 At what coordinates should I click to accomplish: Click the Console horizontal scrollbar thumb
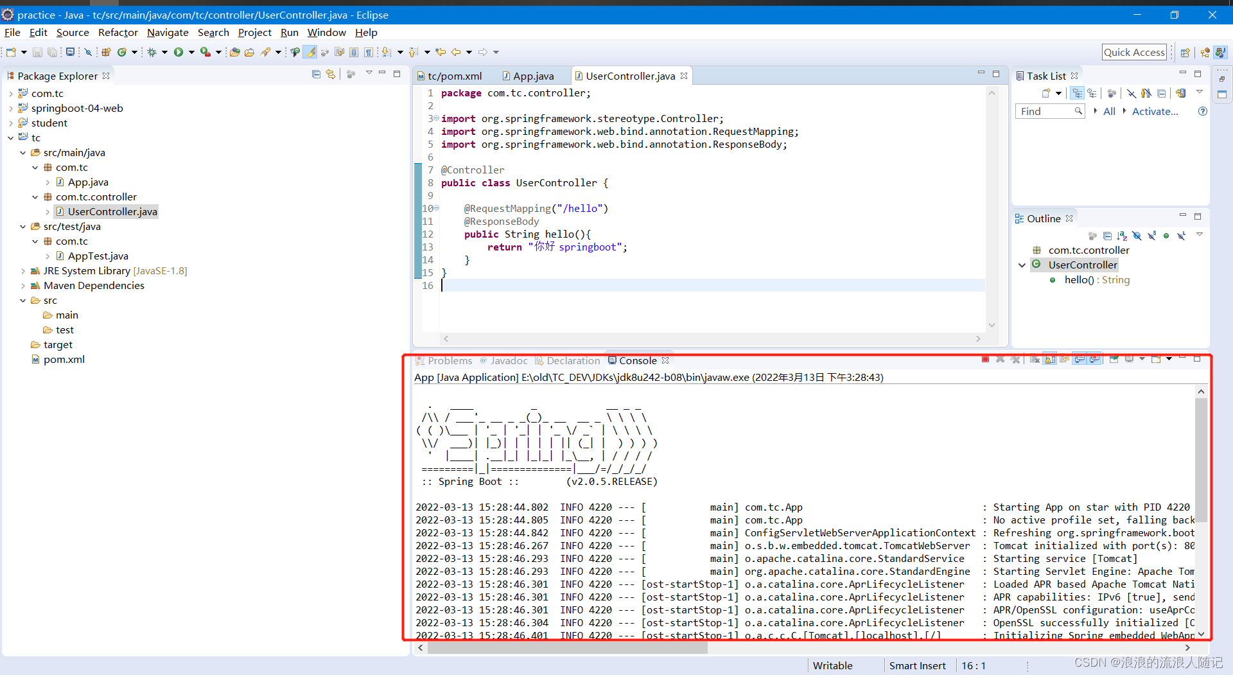[x=567, y=648]
